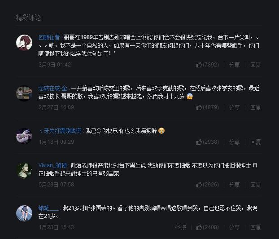
Task: Click 牙关打震别説谎's avatar image
Action: [24, 136]
